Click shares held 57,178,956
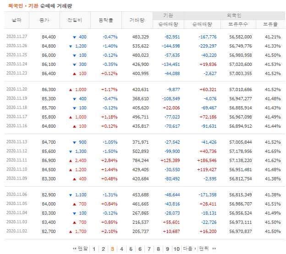286x254 pixels. tap(241, 151)
